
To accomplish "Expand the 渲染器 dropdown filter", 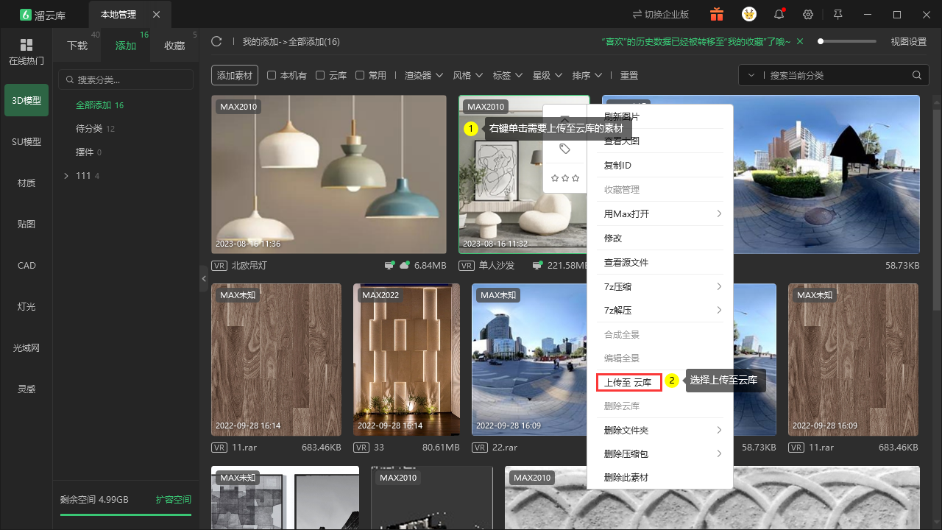I will click(x=424, y=75).
